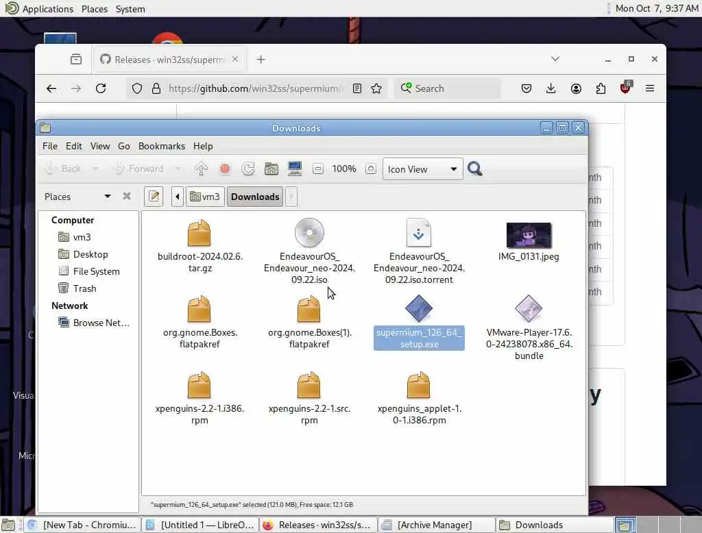Select the EndeavourOS .iso.torrent file icon
The width and height of the screenshot is (702, 533).
(419, 233)
